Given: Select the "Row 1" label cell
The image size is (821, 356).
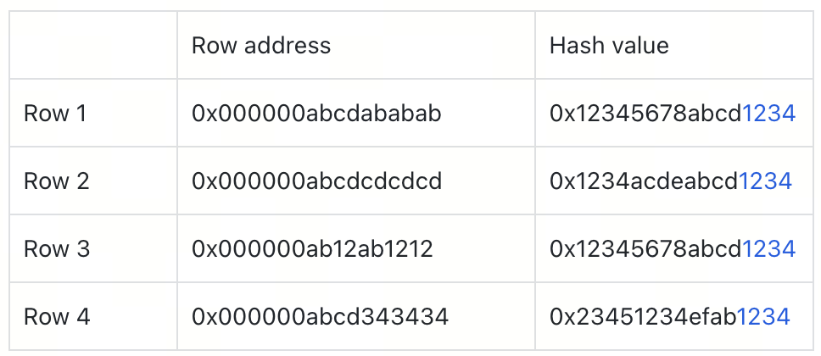Looking at the screenshot, I should tap(56, 114).
